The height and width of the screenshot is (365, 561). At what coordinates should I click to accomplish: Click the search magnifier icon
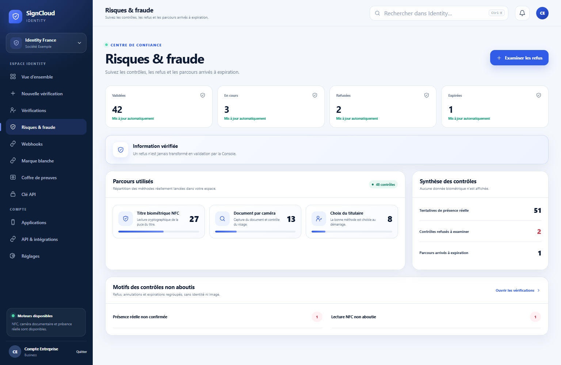click(377, 13)
